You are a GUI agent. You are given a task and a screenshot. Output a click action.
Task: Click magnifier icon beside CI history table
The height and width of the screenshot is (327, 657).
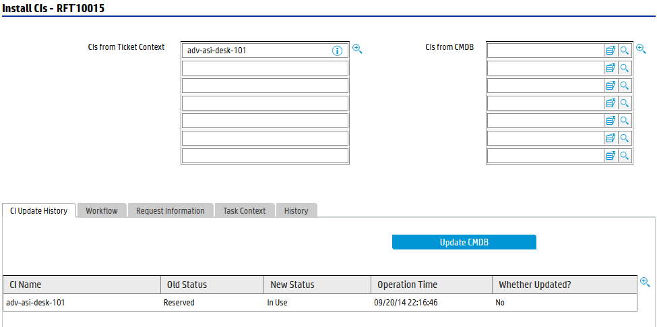click(x=645, y=282)
